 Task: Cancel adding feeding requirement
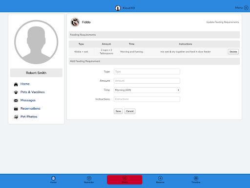pyautogui.click(x=130, y=111)
